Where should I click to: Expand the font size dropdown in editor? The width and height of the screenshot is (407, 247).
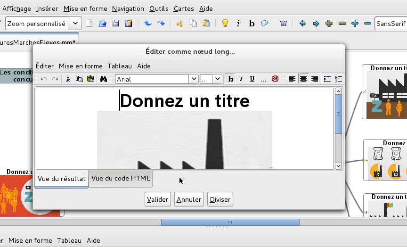217,79
